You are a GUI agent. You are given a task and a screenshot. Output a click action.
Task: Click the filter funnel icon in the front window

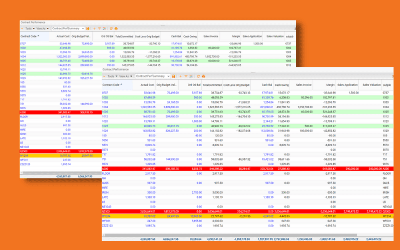click(186, 77)
